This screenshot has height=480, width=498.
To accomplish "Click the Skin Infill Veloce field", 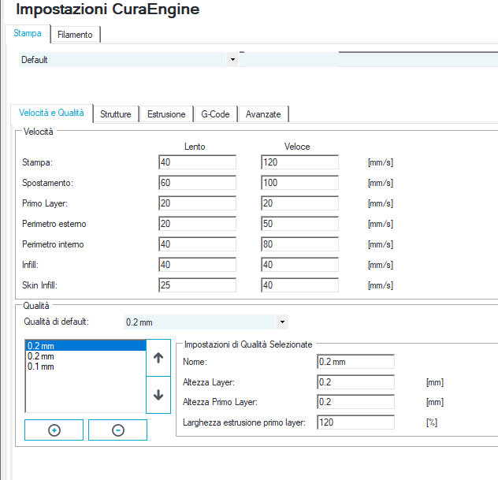I will pyautogui.click(x=299, y=285).
